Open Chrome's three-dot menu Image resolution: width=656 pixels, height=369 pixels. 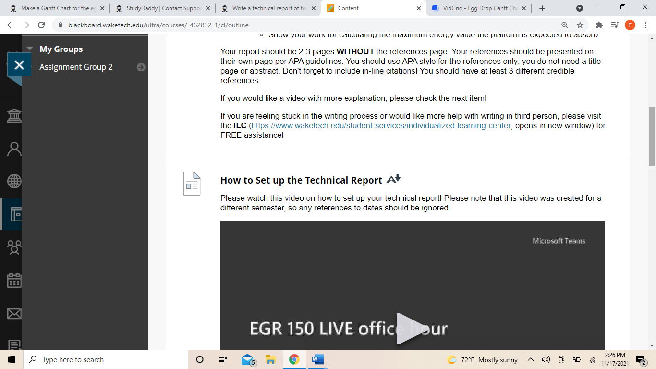coord(645,25)
